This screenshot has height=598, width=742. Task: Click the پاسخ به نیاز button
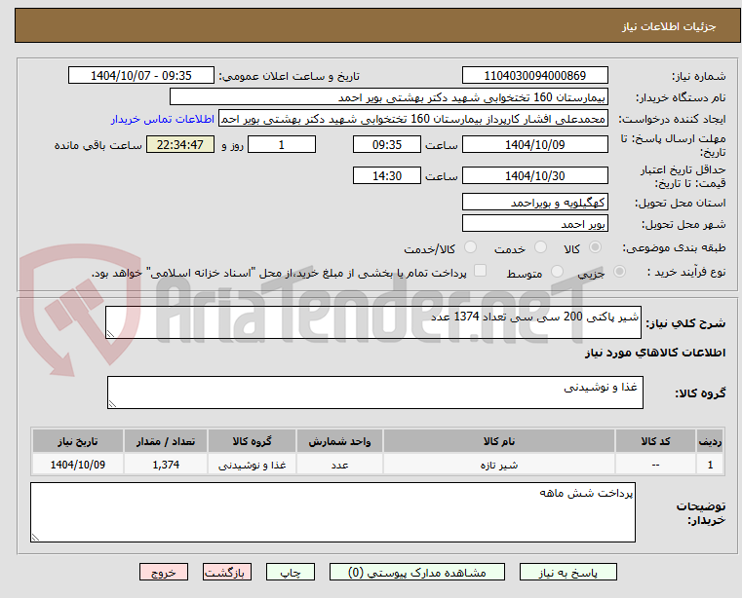tap(567, 572)
